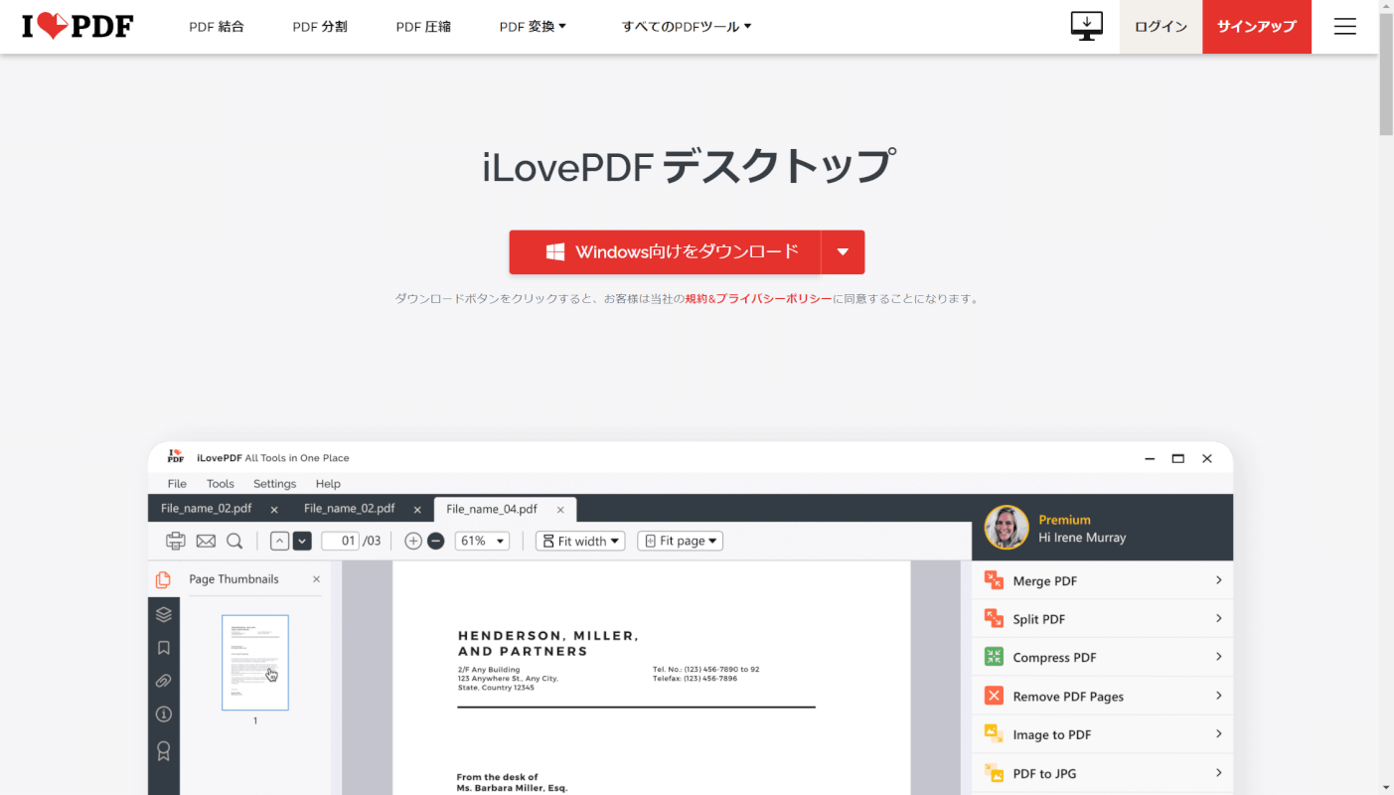Click the Remove PDF Pages tool icon
This screenshot has width=1394, height=795.
pyautogui.click(x=994, y=696)
